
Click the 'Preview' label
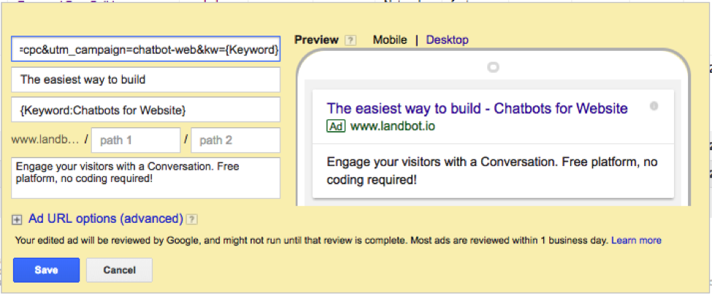[316, 40]
